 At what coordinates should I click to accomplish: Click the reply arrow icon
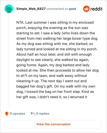click(33, 114)
